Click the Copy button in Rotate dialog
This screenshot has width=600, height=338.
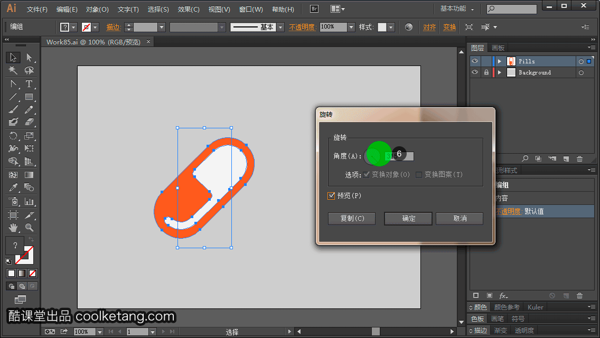(352, 218)
